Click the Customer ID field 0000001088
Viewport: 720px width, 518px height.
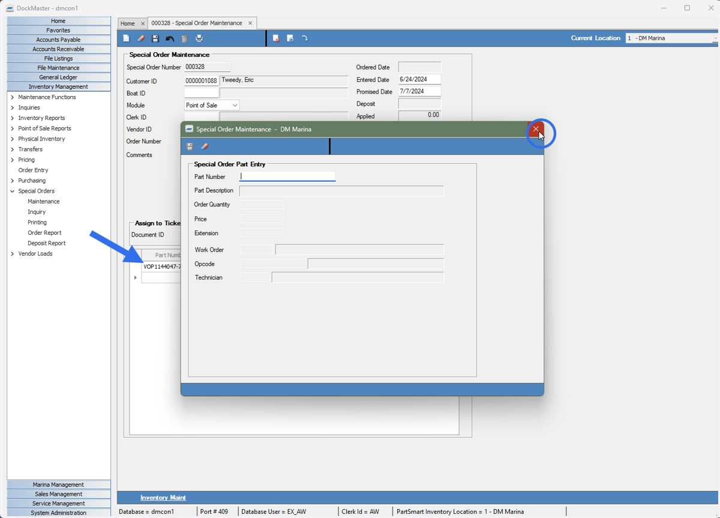tap(201, 80)
